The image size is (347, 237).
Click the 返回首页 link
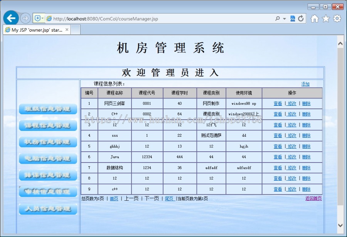pyautogui.click(x=313, y=198)
